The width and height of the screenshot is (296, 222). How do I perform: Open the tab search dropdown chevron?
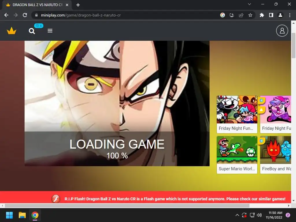point(249,4)
